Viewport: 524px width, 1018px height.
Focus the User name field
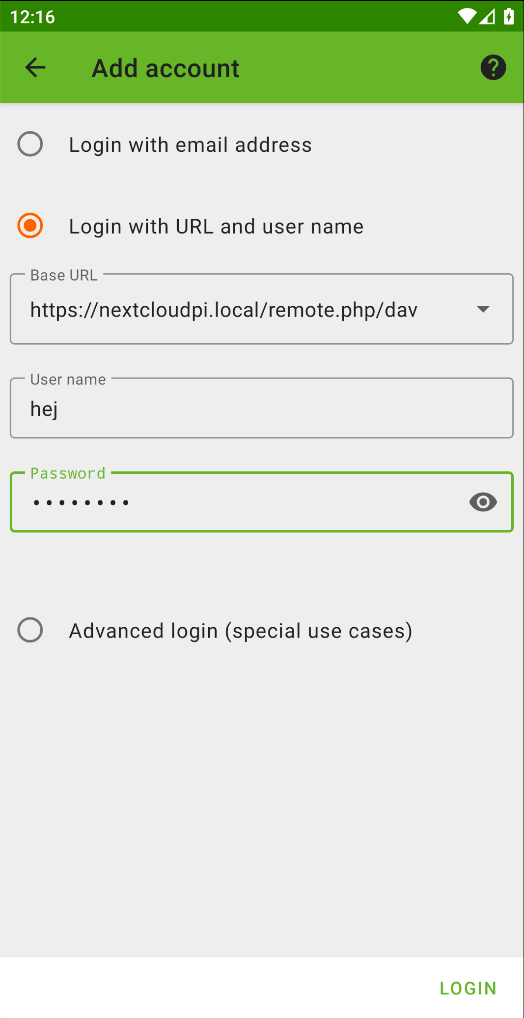(x=261, y=409)
